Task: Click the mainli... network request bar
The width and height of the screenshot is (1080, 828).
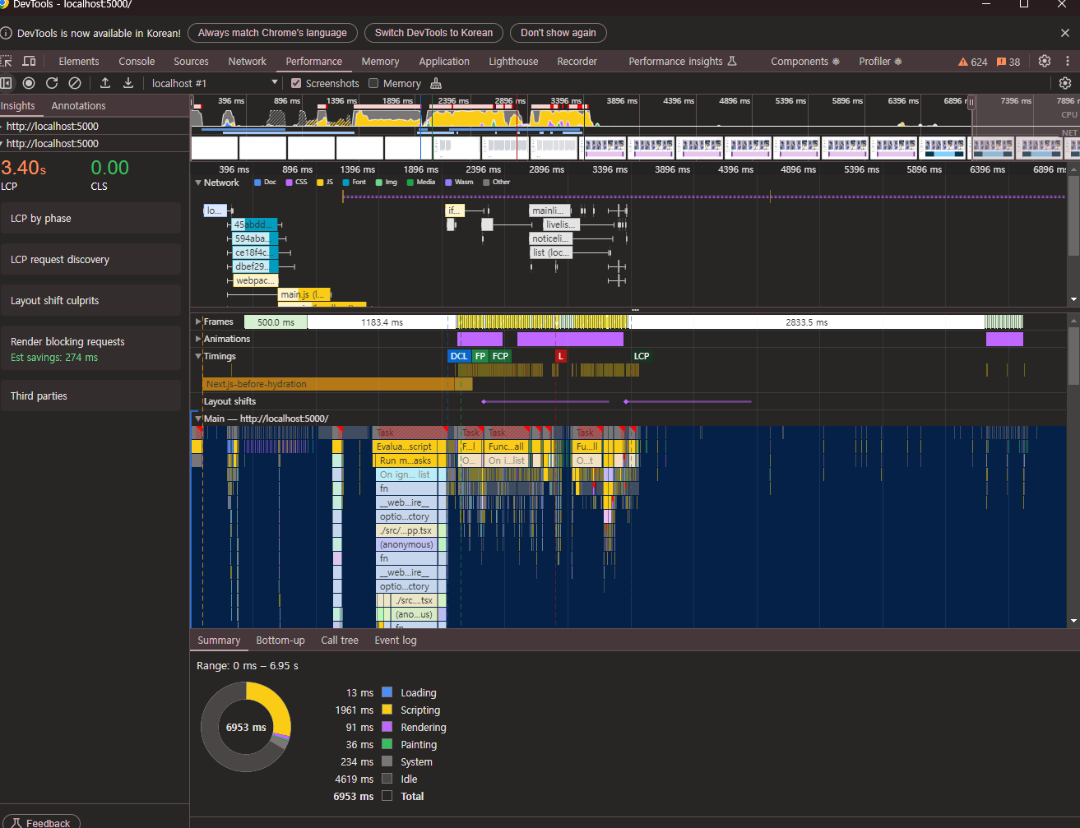Action: 549,210
